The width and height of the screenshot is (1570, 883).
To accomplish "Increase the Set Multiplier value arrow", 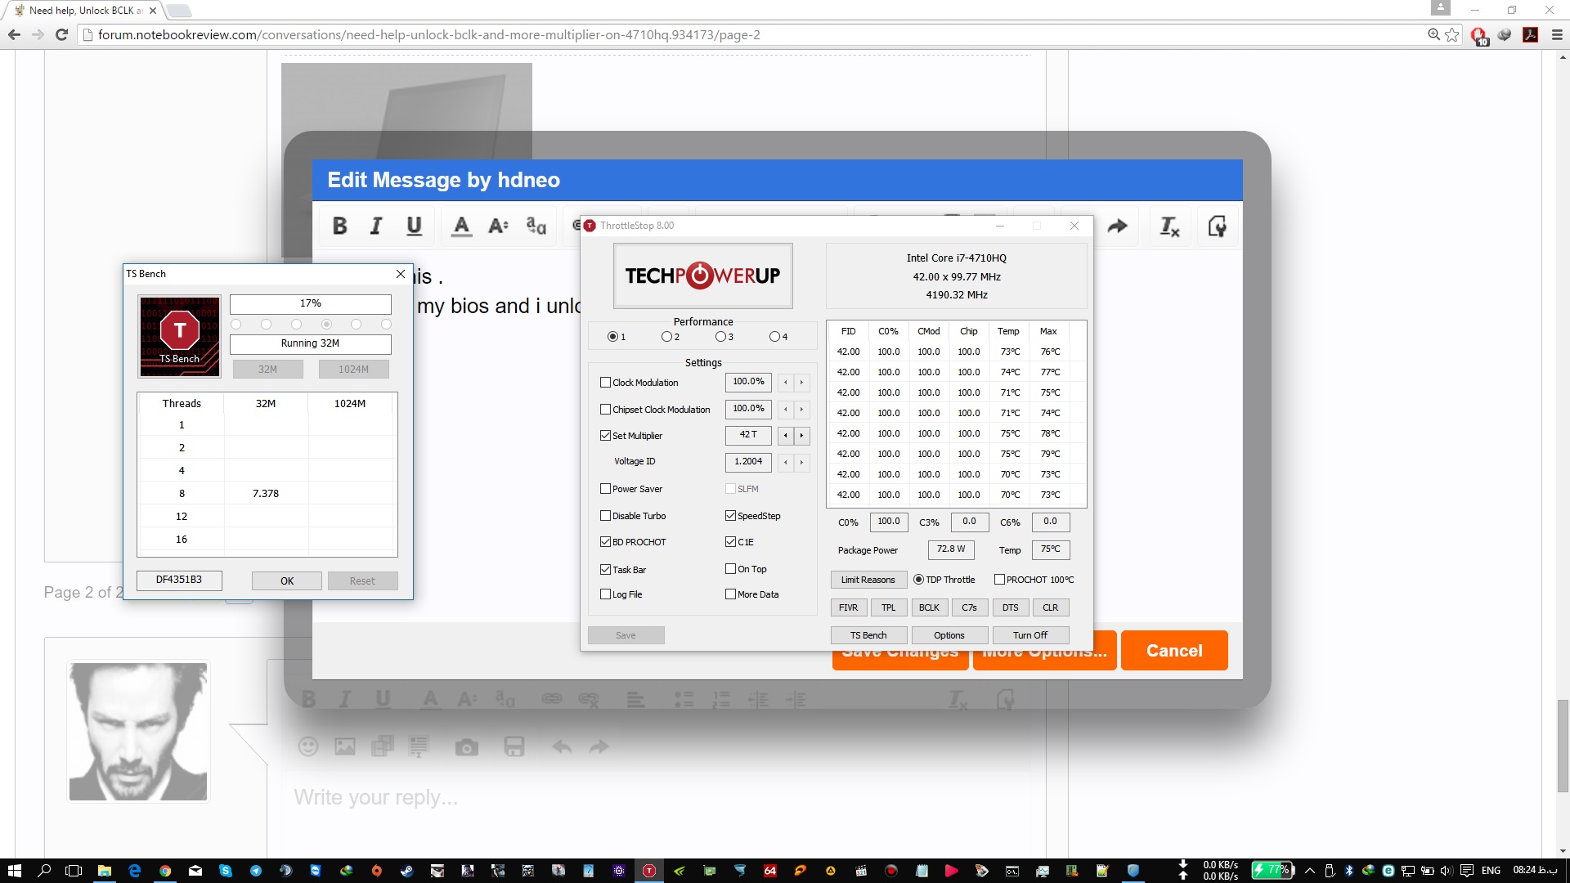I will click(x=801, y=436).
